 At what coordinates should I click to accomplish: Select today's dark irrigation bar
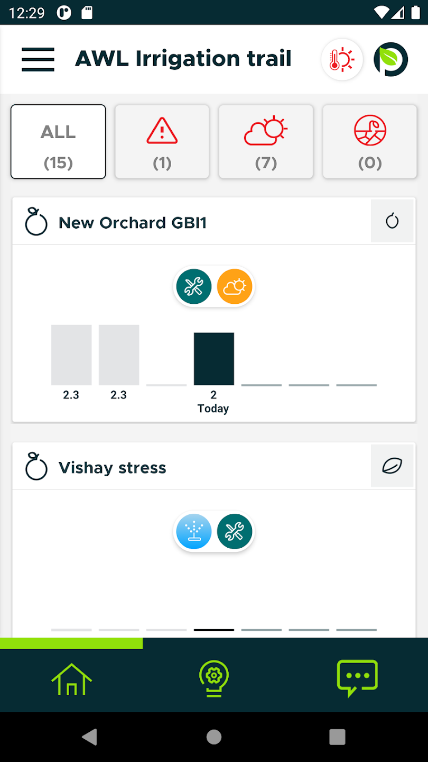(x=213, y=359)
